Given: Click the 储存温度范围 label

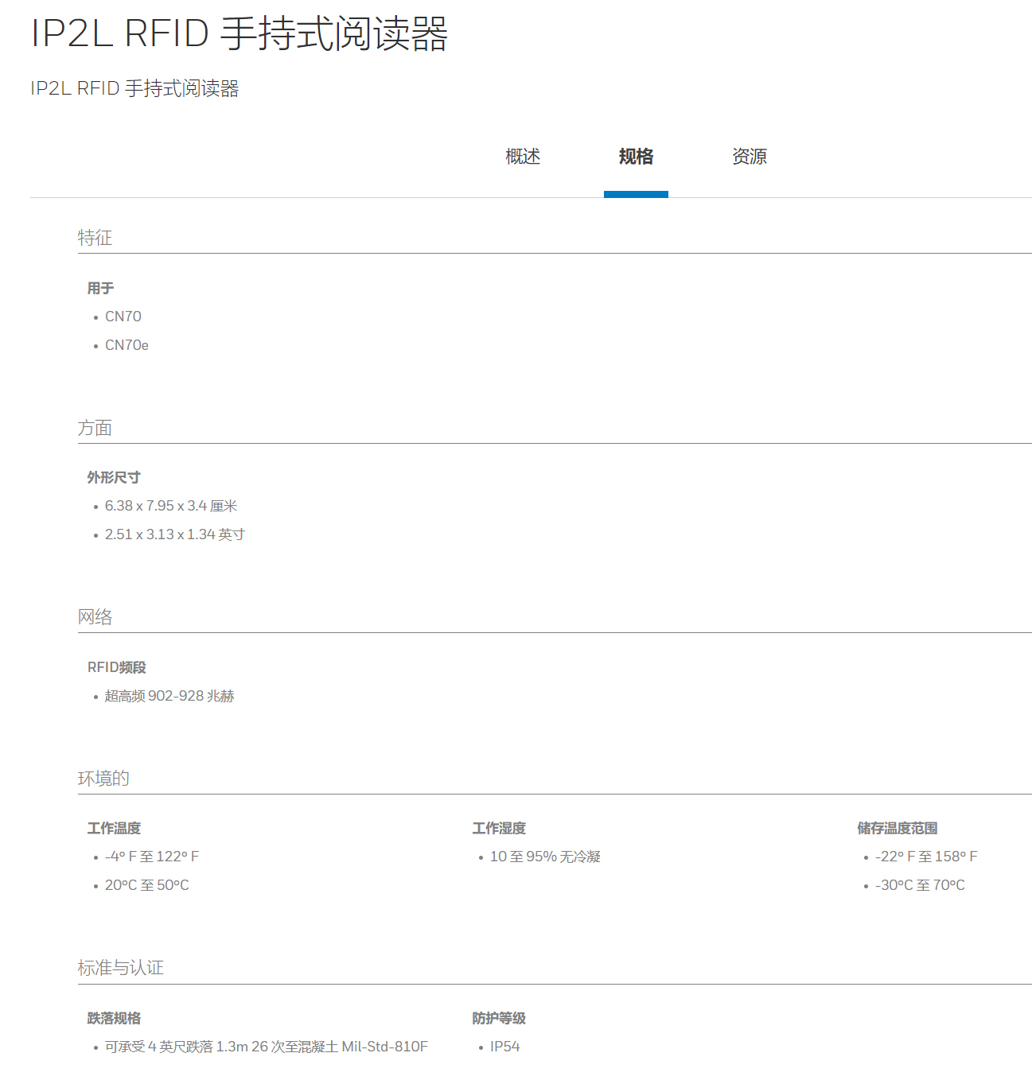Looking at the screenshot, I should [897, 829].
